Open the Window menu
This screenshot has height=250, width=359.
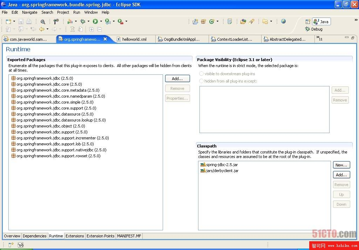click(91, 12)
